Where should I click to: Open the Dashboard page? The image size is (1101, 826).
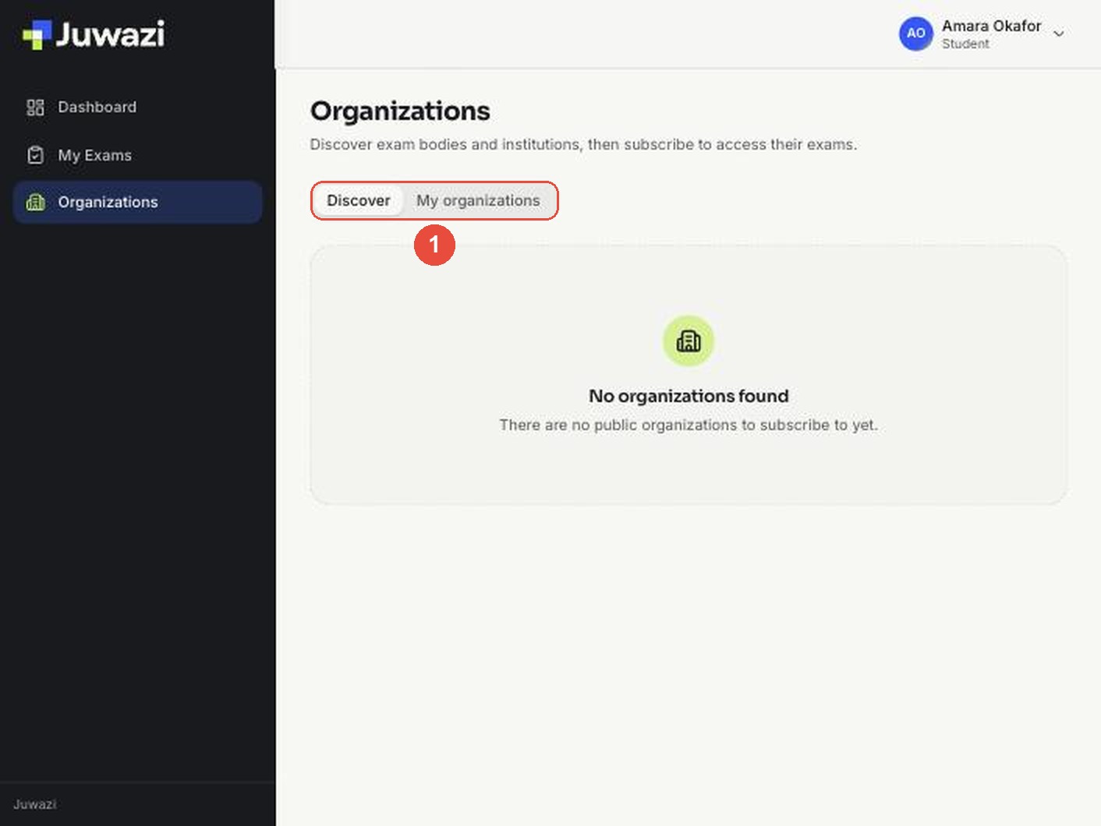[x=137, y=108]
